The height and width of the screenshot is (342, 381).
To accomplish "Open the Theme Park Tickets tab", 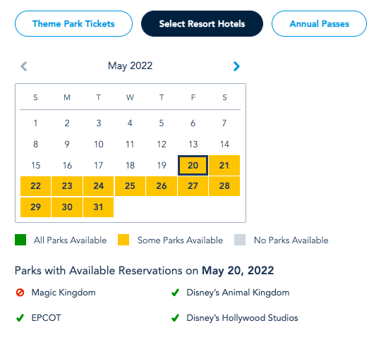I will 73,23.
